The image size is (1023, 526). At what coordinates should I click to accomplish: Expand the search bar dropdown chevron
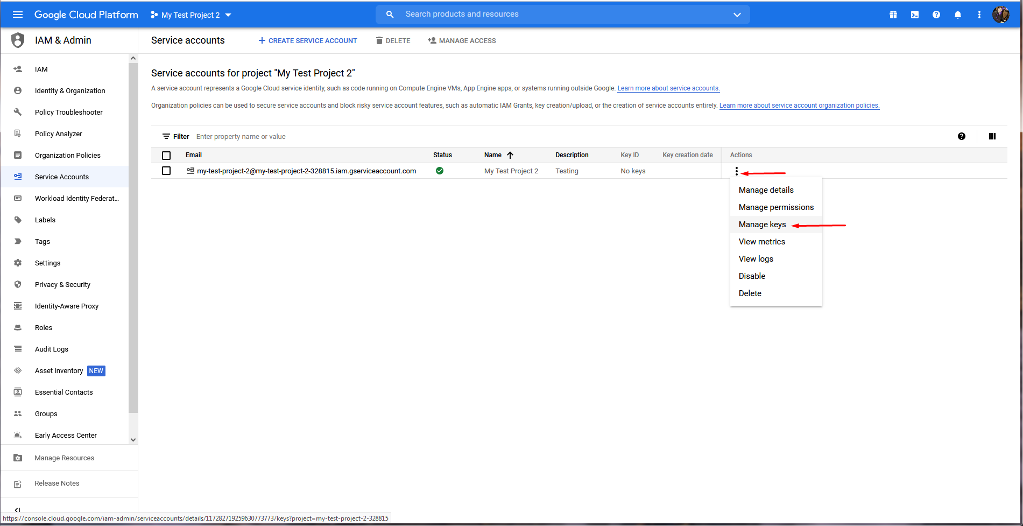point(737,15)
